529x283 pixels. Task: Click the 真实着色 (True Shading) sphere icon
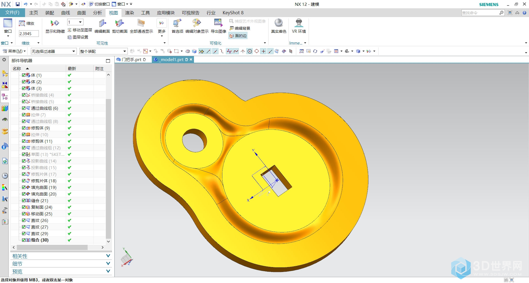[279, 23]
